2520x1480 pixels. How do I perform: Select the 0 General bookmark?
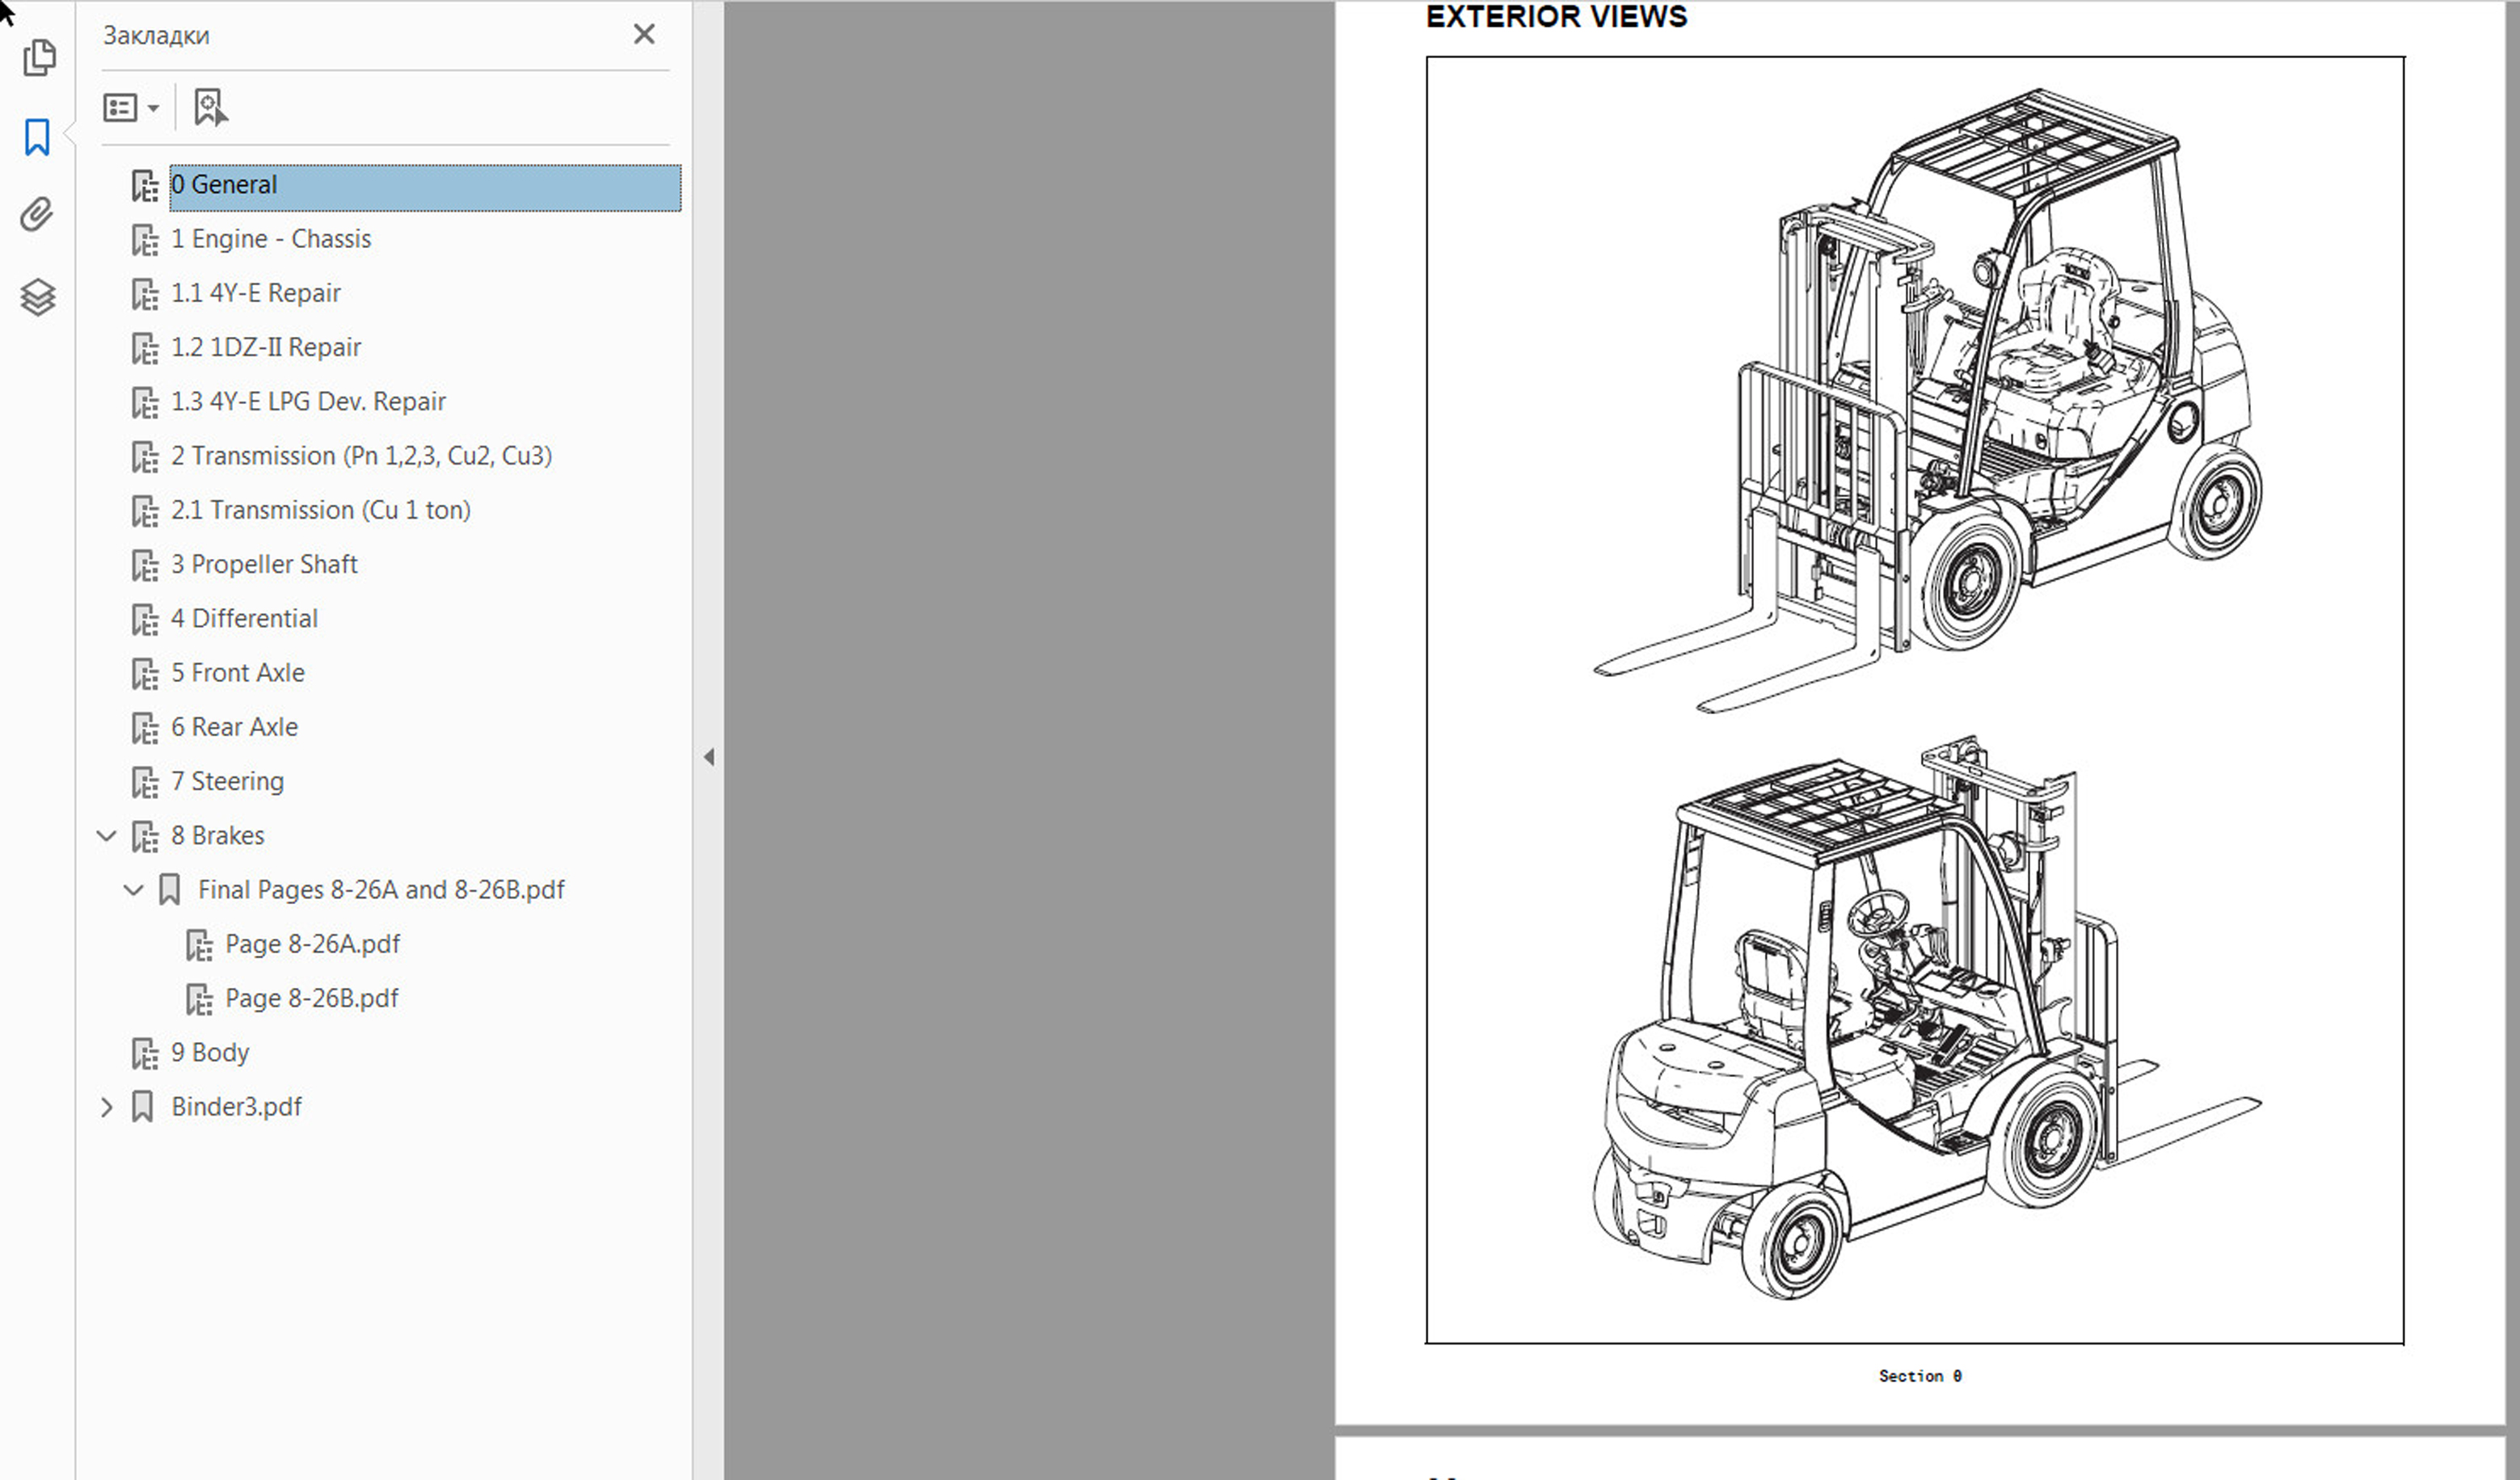tap(225, 185)
